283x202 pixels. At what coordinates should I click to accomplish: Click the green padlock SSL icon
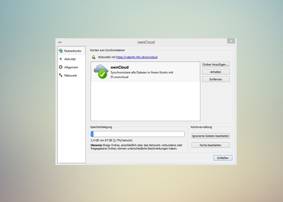pos(93,57)
